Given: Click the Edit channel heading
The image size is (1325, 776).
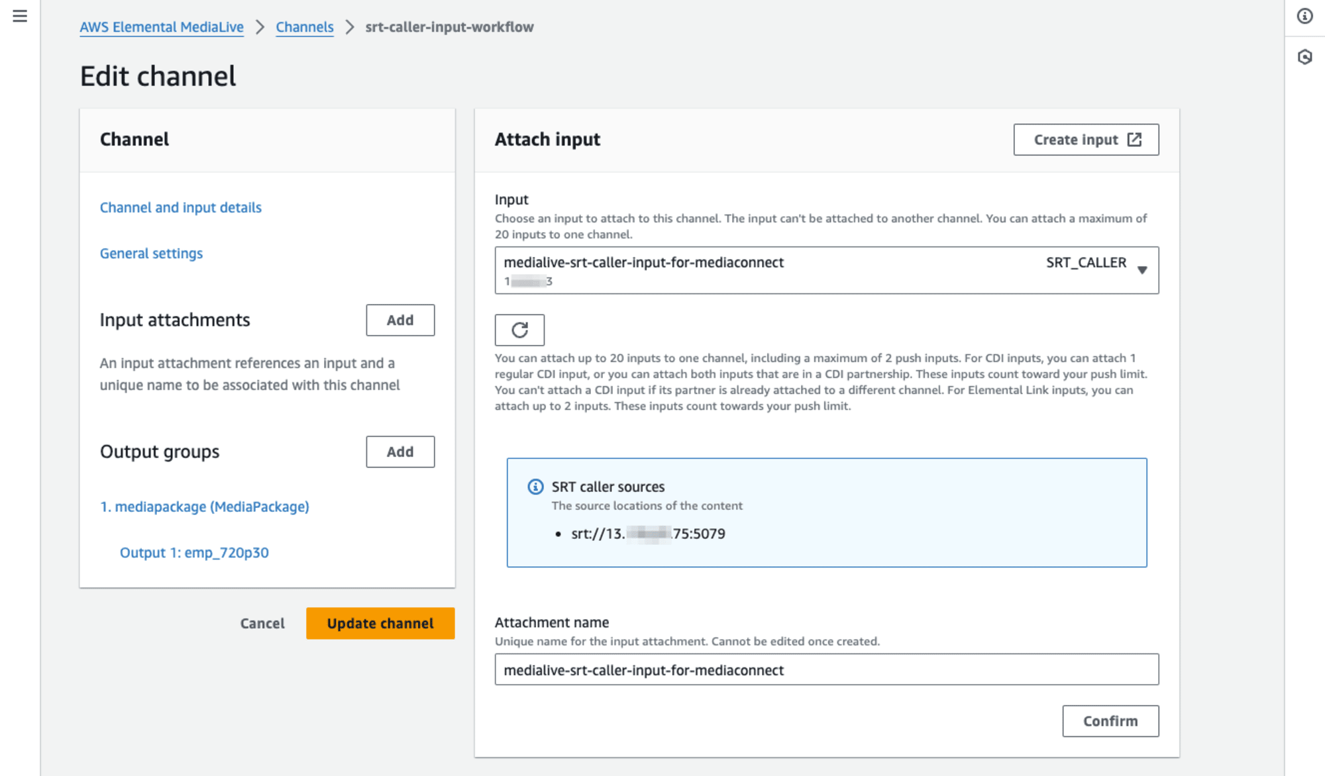Looking at the screenshot, I should [158, 76].
